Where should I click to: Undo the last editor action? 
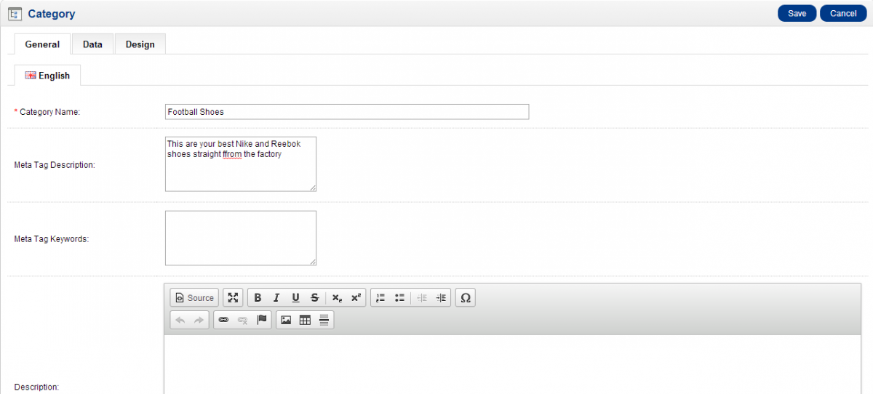pos(180,320)
